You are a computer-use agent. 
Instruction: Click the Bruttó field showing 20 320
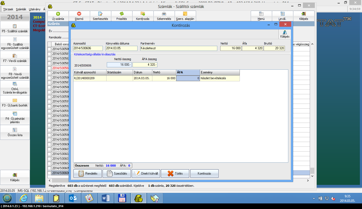click(274, 48)
